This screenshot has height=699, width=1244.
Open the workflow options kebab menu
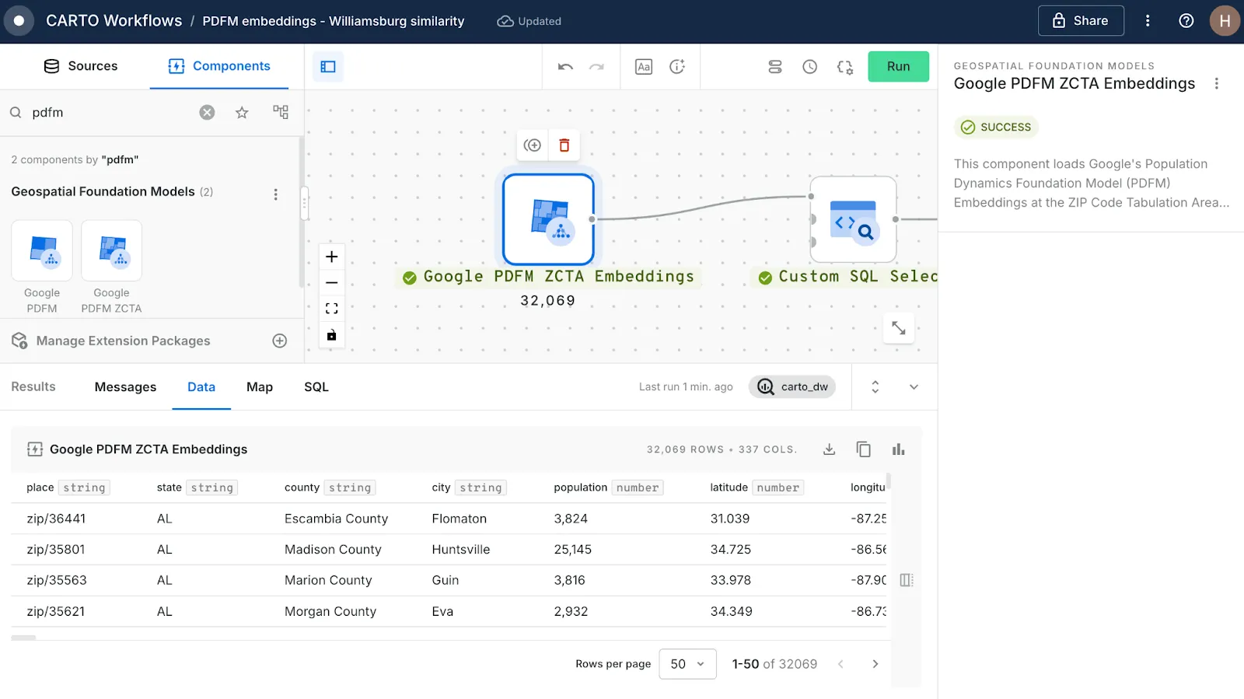click(1148, 21)
